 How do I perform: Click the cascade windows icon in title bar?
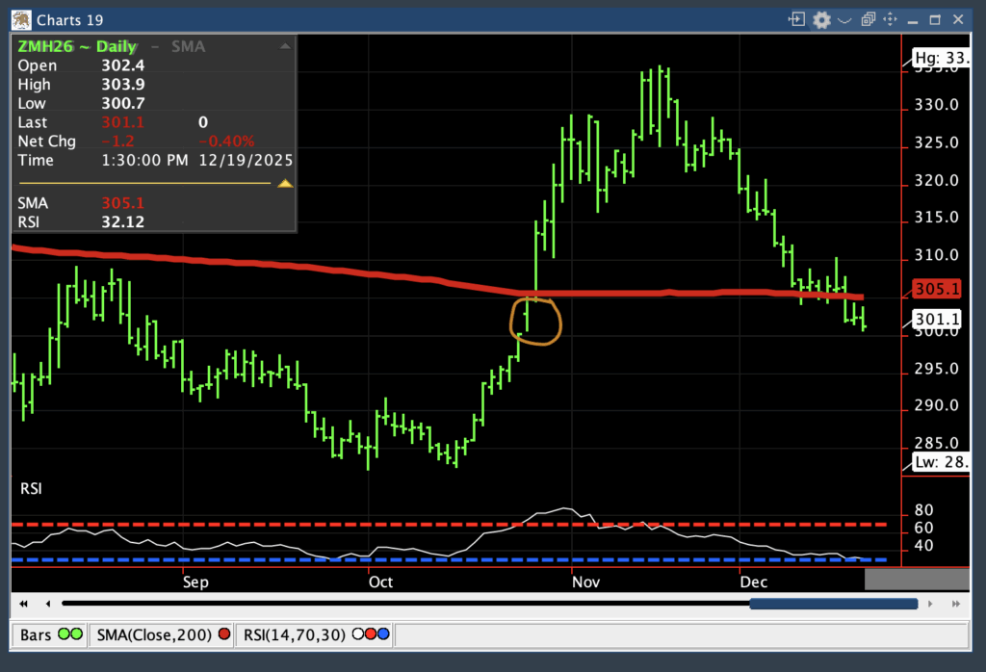click(x=868, y=19)
